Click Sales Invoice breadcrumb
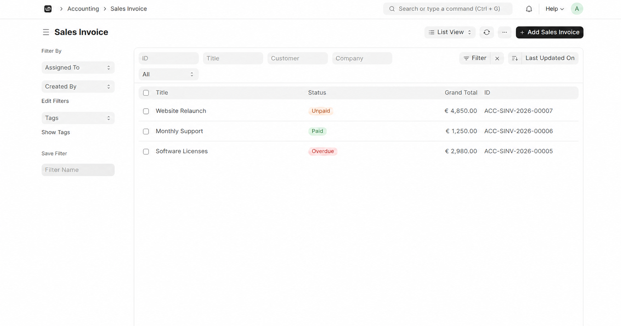621x326 pixels. 129,9
